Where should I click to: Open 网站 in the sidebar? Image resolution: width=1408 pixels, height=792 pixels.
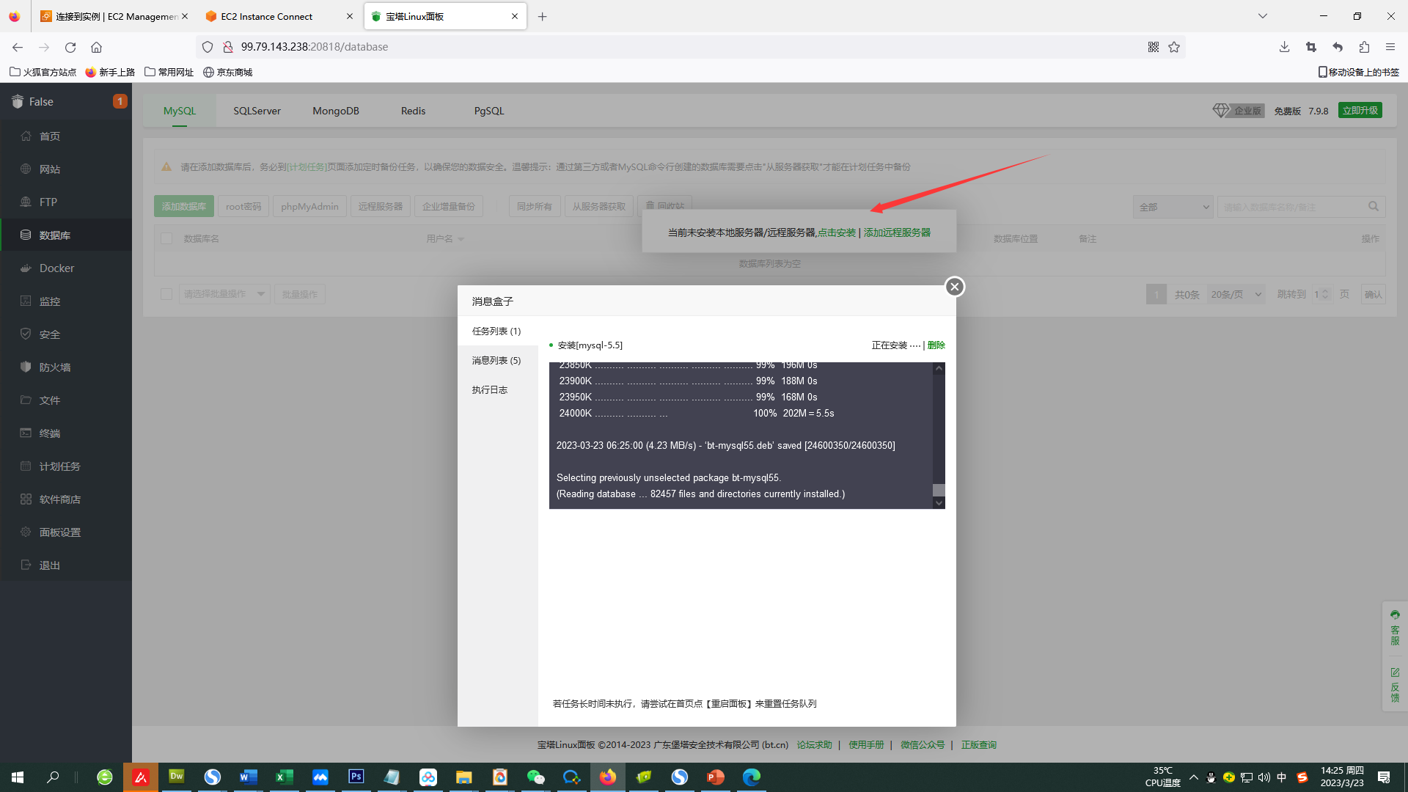point(66,169)
